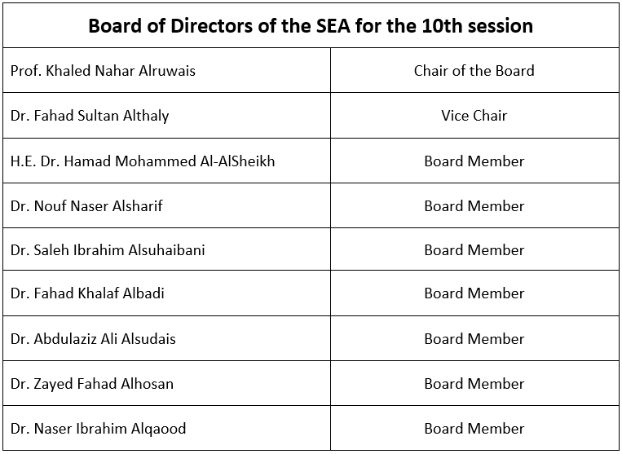This screenshot has height=454, width=622.
Task: Click Board Member beside Fahad Khalaf Albadi
Action: click(474, 293)
